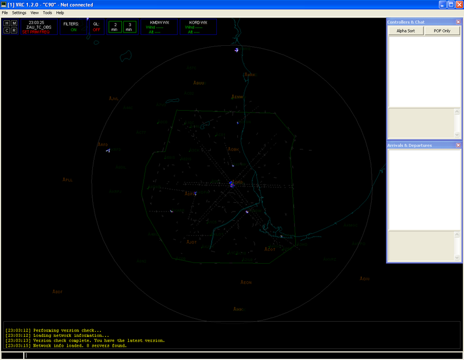Toggle the QL off indicator
Viewport: 464px width, 360px height.
(96, 30)
